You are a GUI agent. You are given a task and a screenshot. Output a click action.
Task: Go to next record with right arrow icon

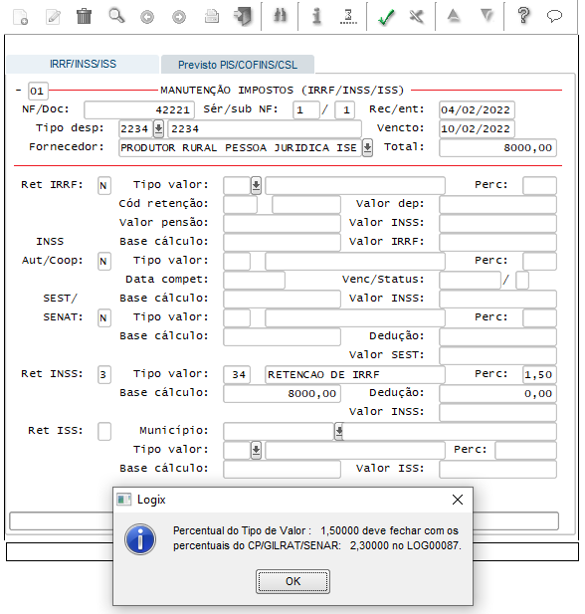tap(179, 17)
